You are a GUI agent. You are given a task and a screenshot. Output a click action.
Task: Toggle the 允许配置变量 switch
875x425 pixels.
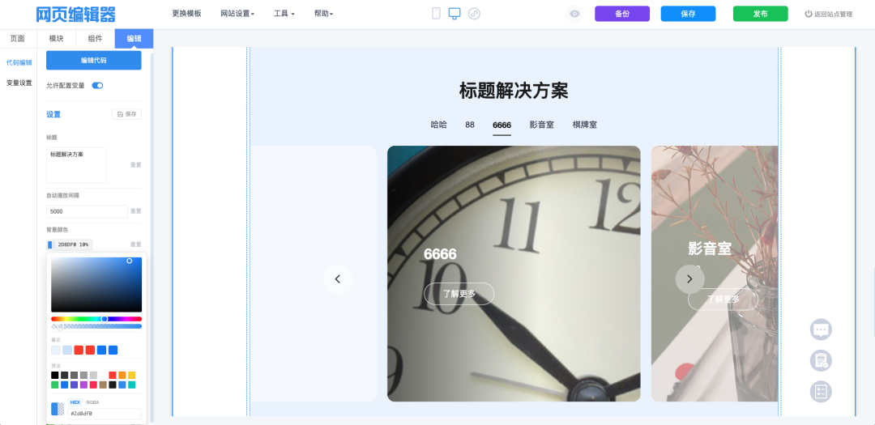pyautogui.click(x=98, y=85)
